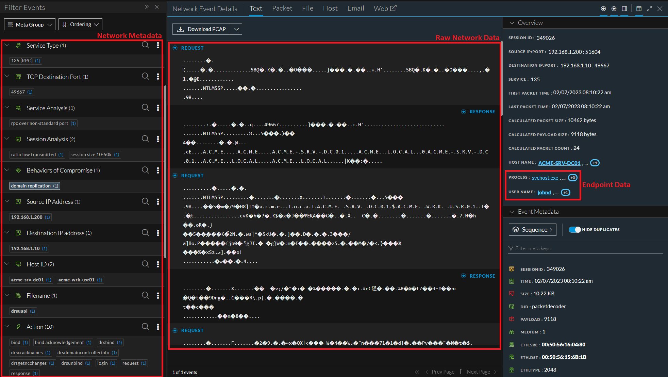Viewport: 668px width, 377px height.
Task: Expand Download PCAP options arrow
Action: [237, 29]
